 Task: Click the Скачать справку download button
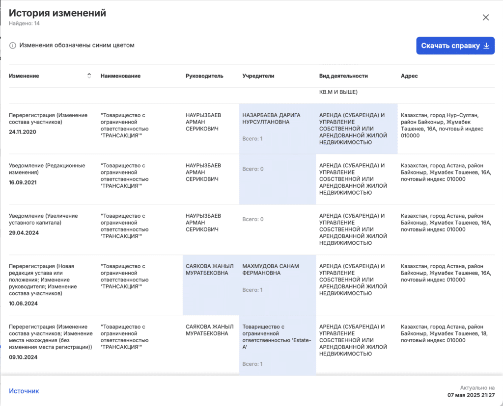[455, 46]
